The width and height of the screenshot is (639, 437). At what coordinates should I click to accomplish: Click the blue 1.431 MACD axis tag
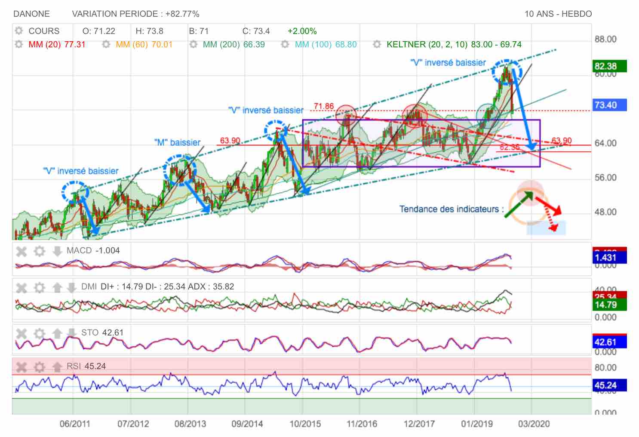(x=609, y=257)
